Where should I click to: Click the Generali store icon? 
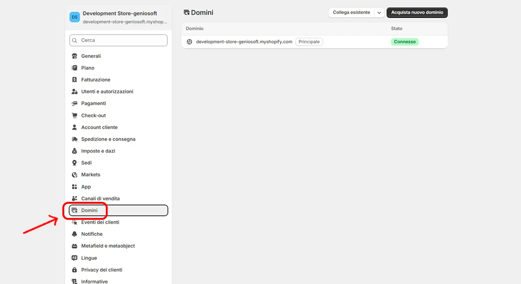(74, 56)
